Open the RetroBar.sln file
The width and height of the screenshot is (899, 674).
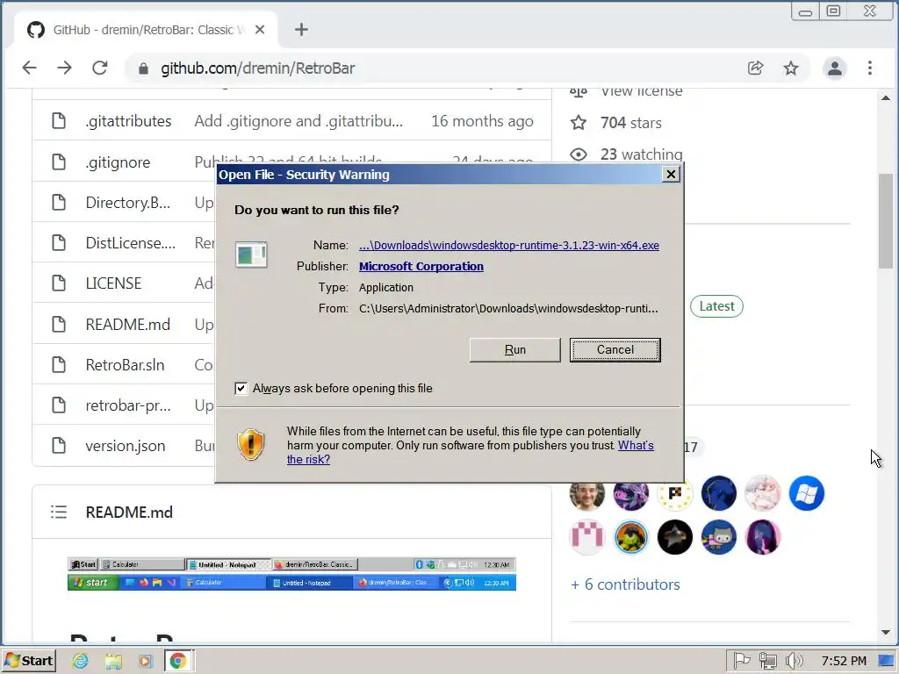(x=125, y=365)
